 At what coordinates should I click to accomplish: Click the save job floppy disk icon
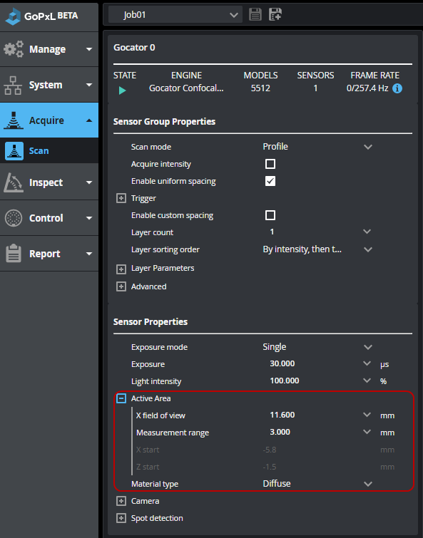coord(255,14)
